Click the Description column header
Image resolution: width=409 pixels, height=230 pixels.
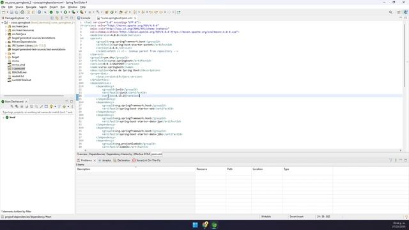(135, 169)
